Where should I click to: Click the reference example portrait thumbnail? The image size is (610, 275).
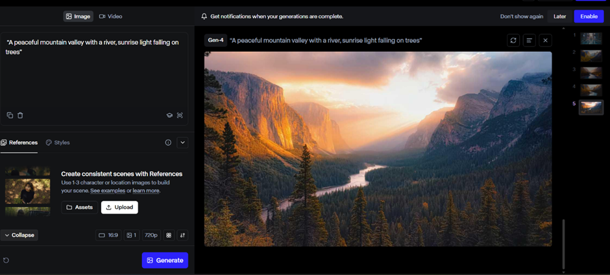coord(28,192)
